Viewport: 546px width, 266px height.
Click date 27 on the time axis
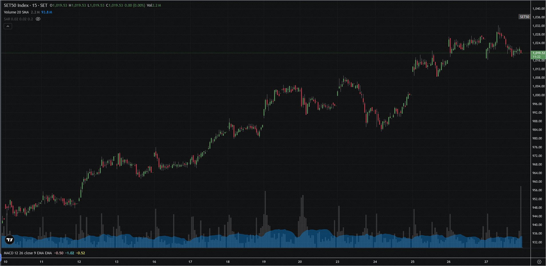486,262
